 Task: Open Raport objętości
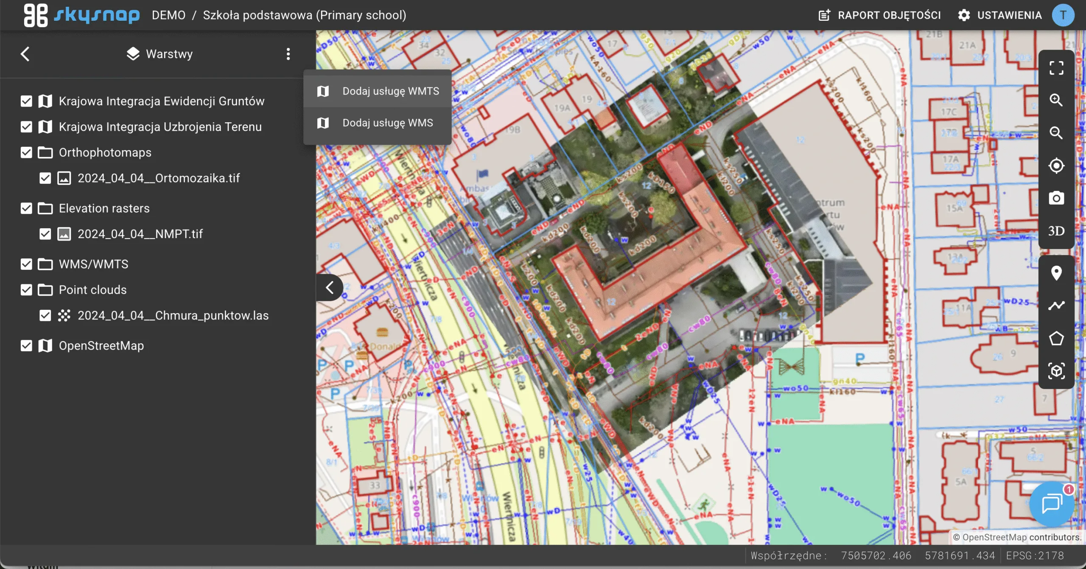click(x=879, y=15)
